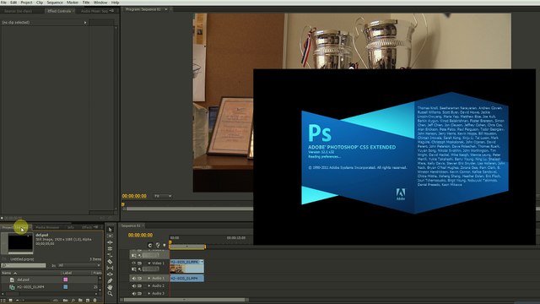
Task: Select the Rate Stretch tool
Action: coord(111,255)
